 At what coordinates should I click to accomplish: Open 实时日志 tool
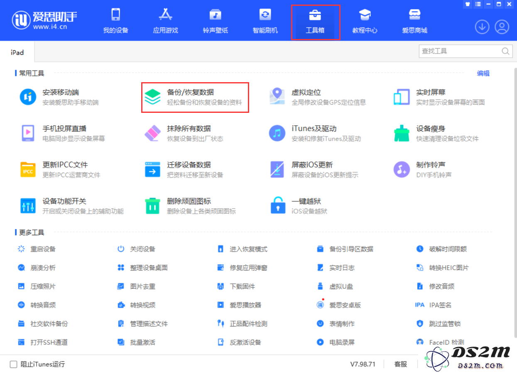pyautogui.click(x=336, y=268)
